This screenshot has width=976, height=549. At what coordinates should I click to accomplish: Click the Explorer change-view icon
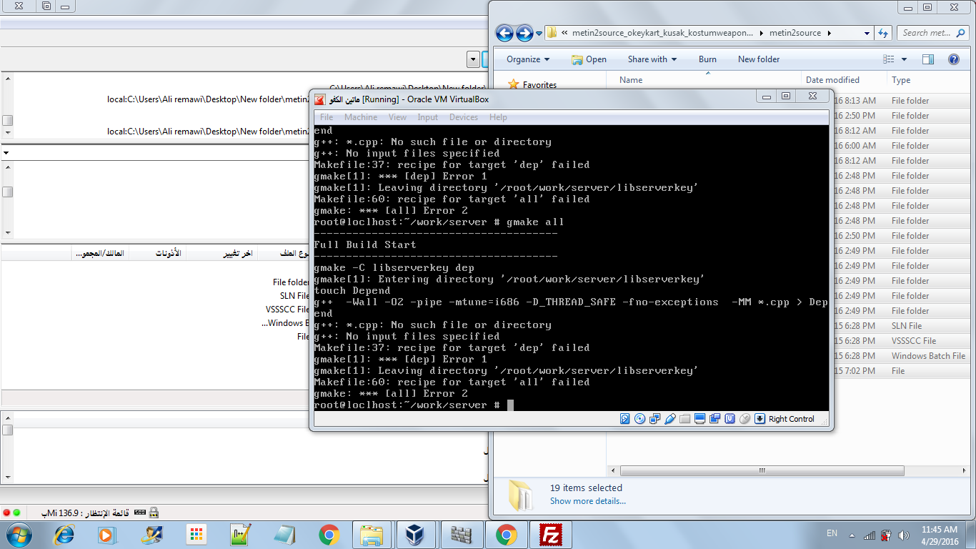click(x=889, y=59)
